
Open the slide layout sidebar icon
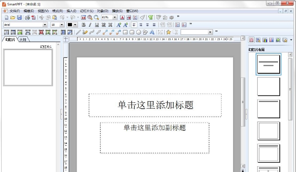point(251,40)
